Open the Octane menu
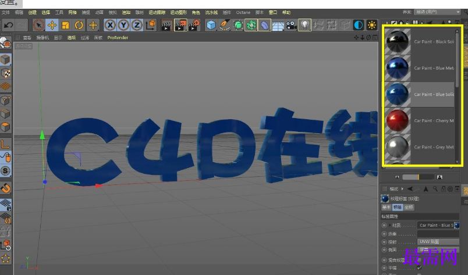This screenshot has height=275, width=468. pos(243,13)
